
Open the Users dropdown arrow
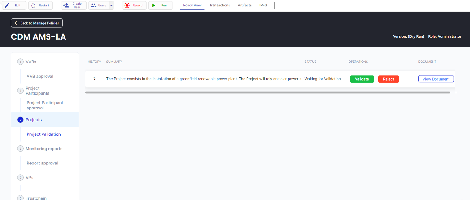point(111,6)
